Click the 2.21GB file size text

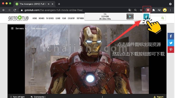pos(105,17)
